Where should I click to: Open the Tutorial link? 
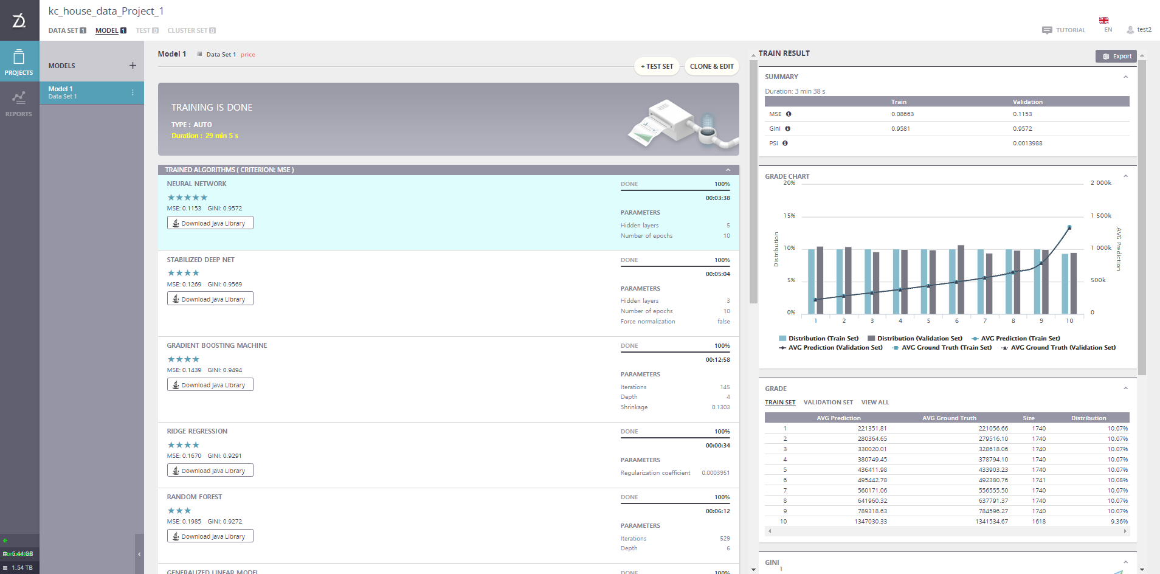pos(1071,30)
